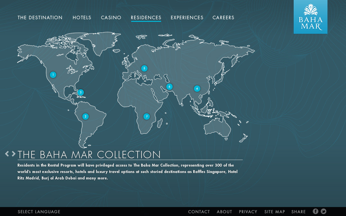Open the Baha Mar Twitter icon
Image resolution: width=346 pixels, height=216 pixels.
(323, 212)
